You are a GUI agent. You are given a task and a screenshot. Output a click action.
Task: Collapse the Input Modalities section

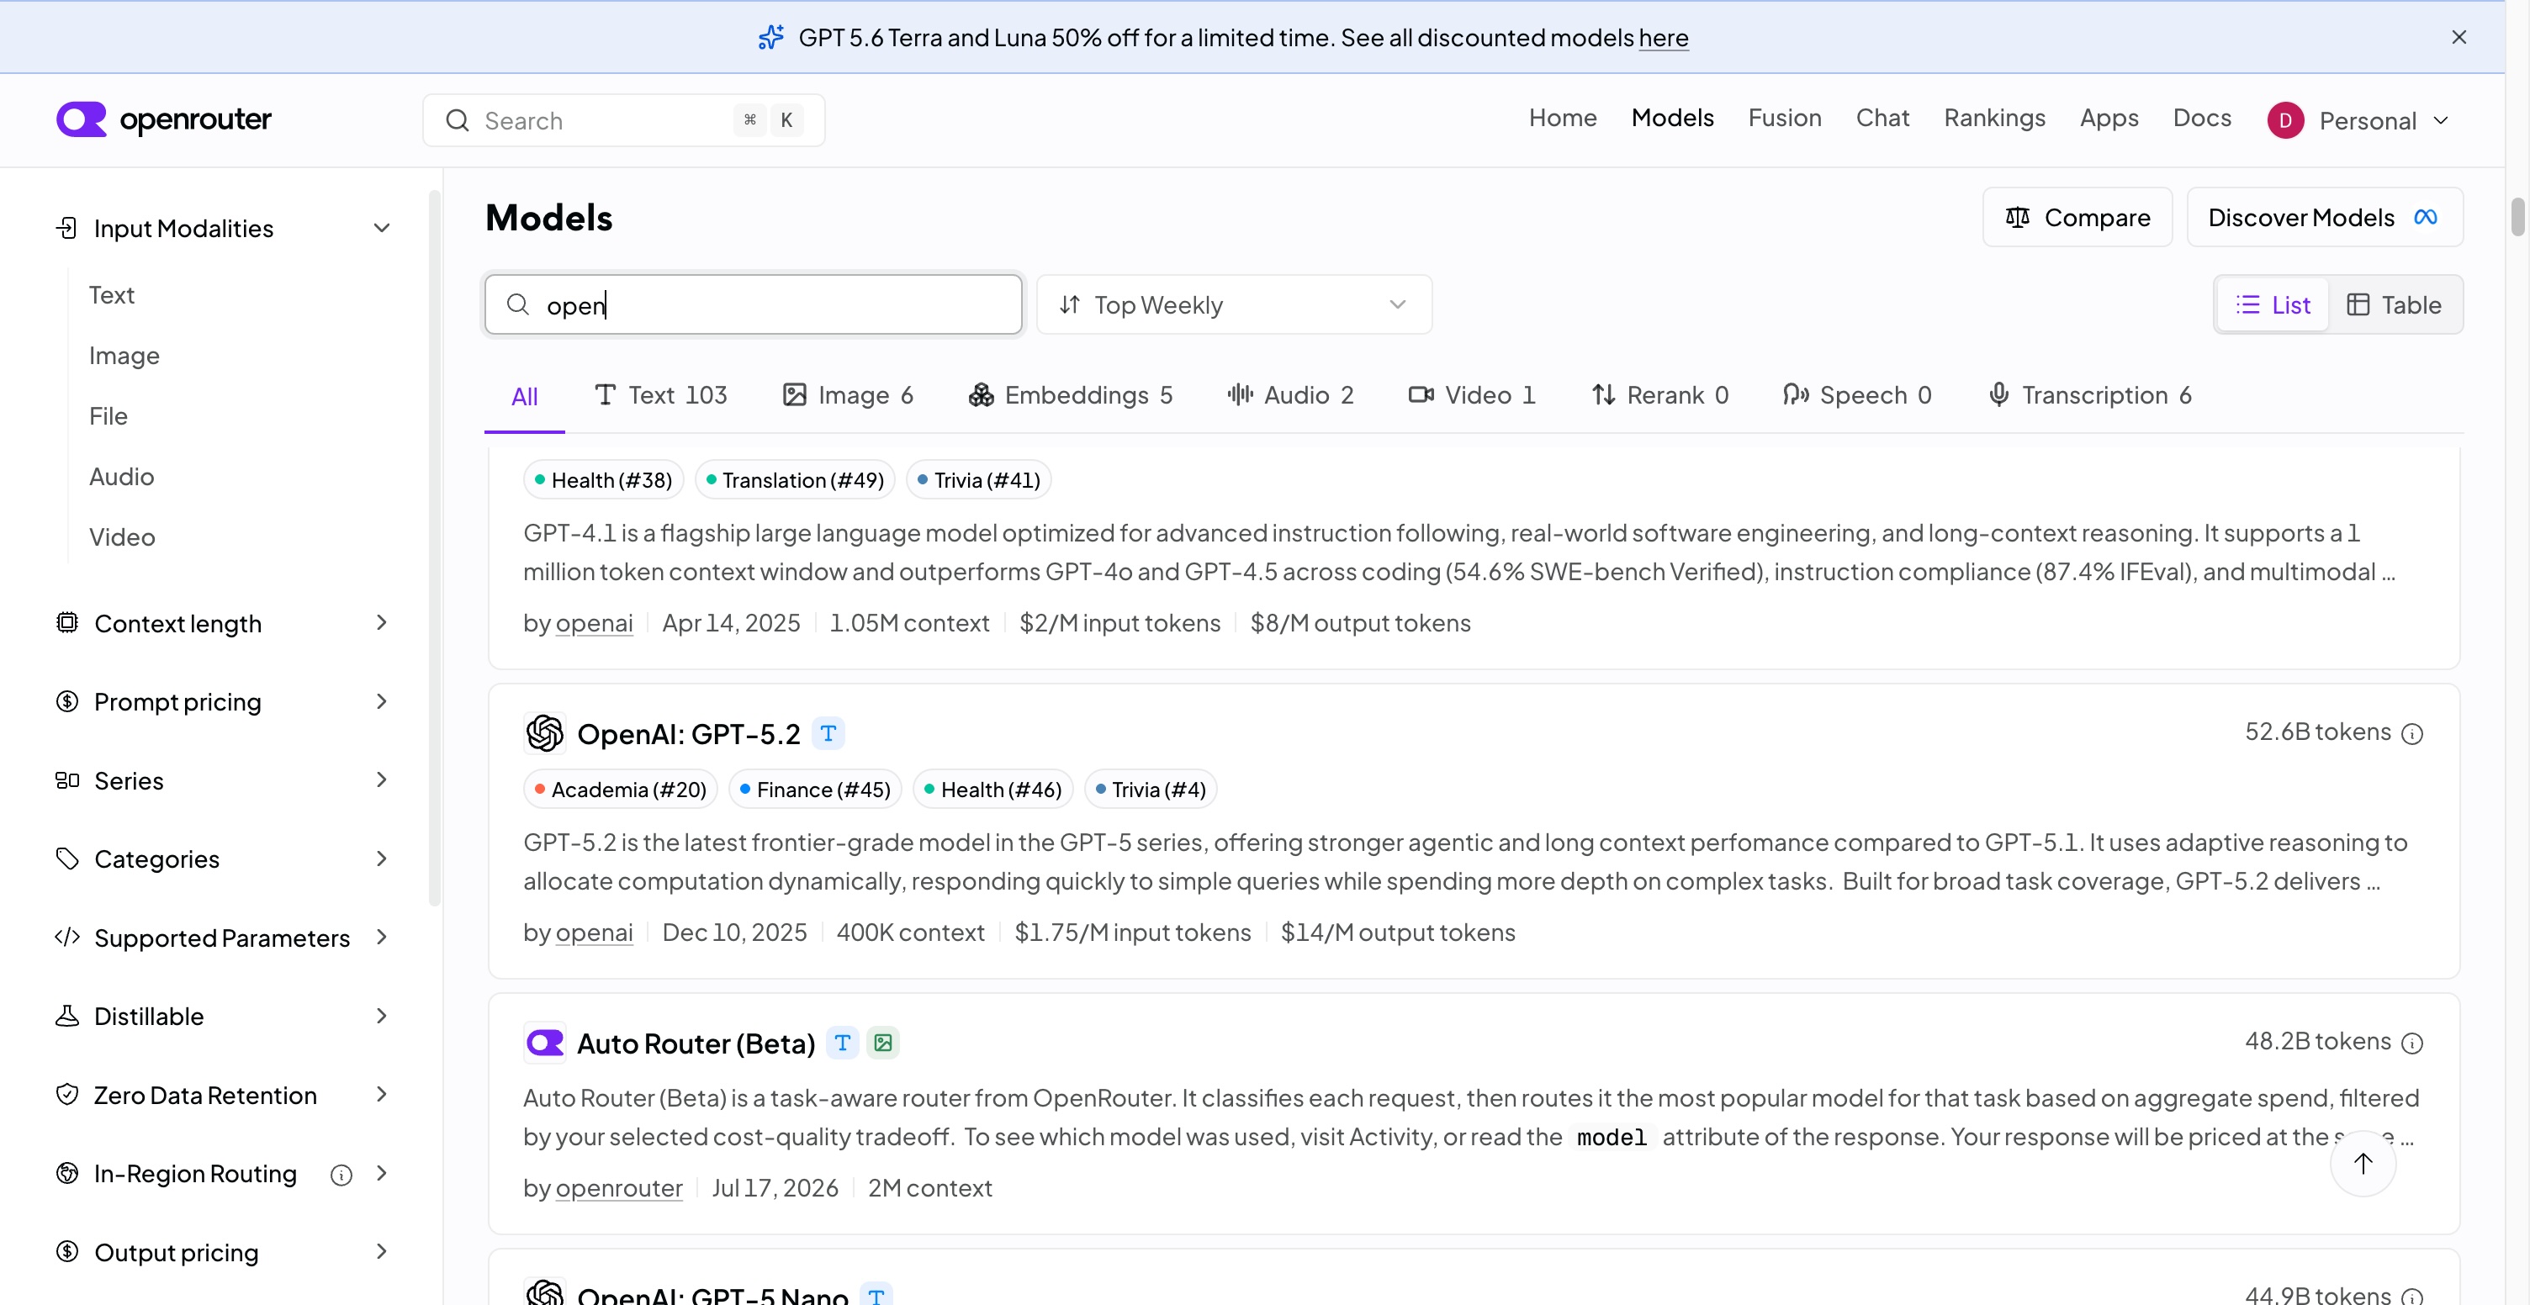[x=224, y=229]
